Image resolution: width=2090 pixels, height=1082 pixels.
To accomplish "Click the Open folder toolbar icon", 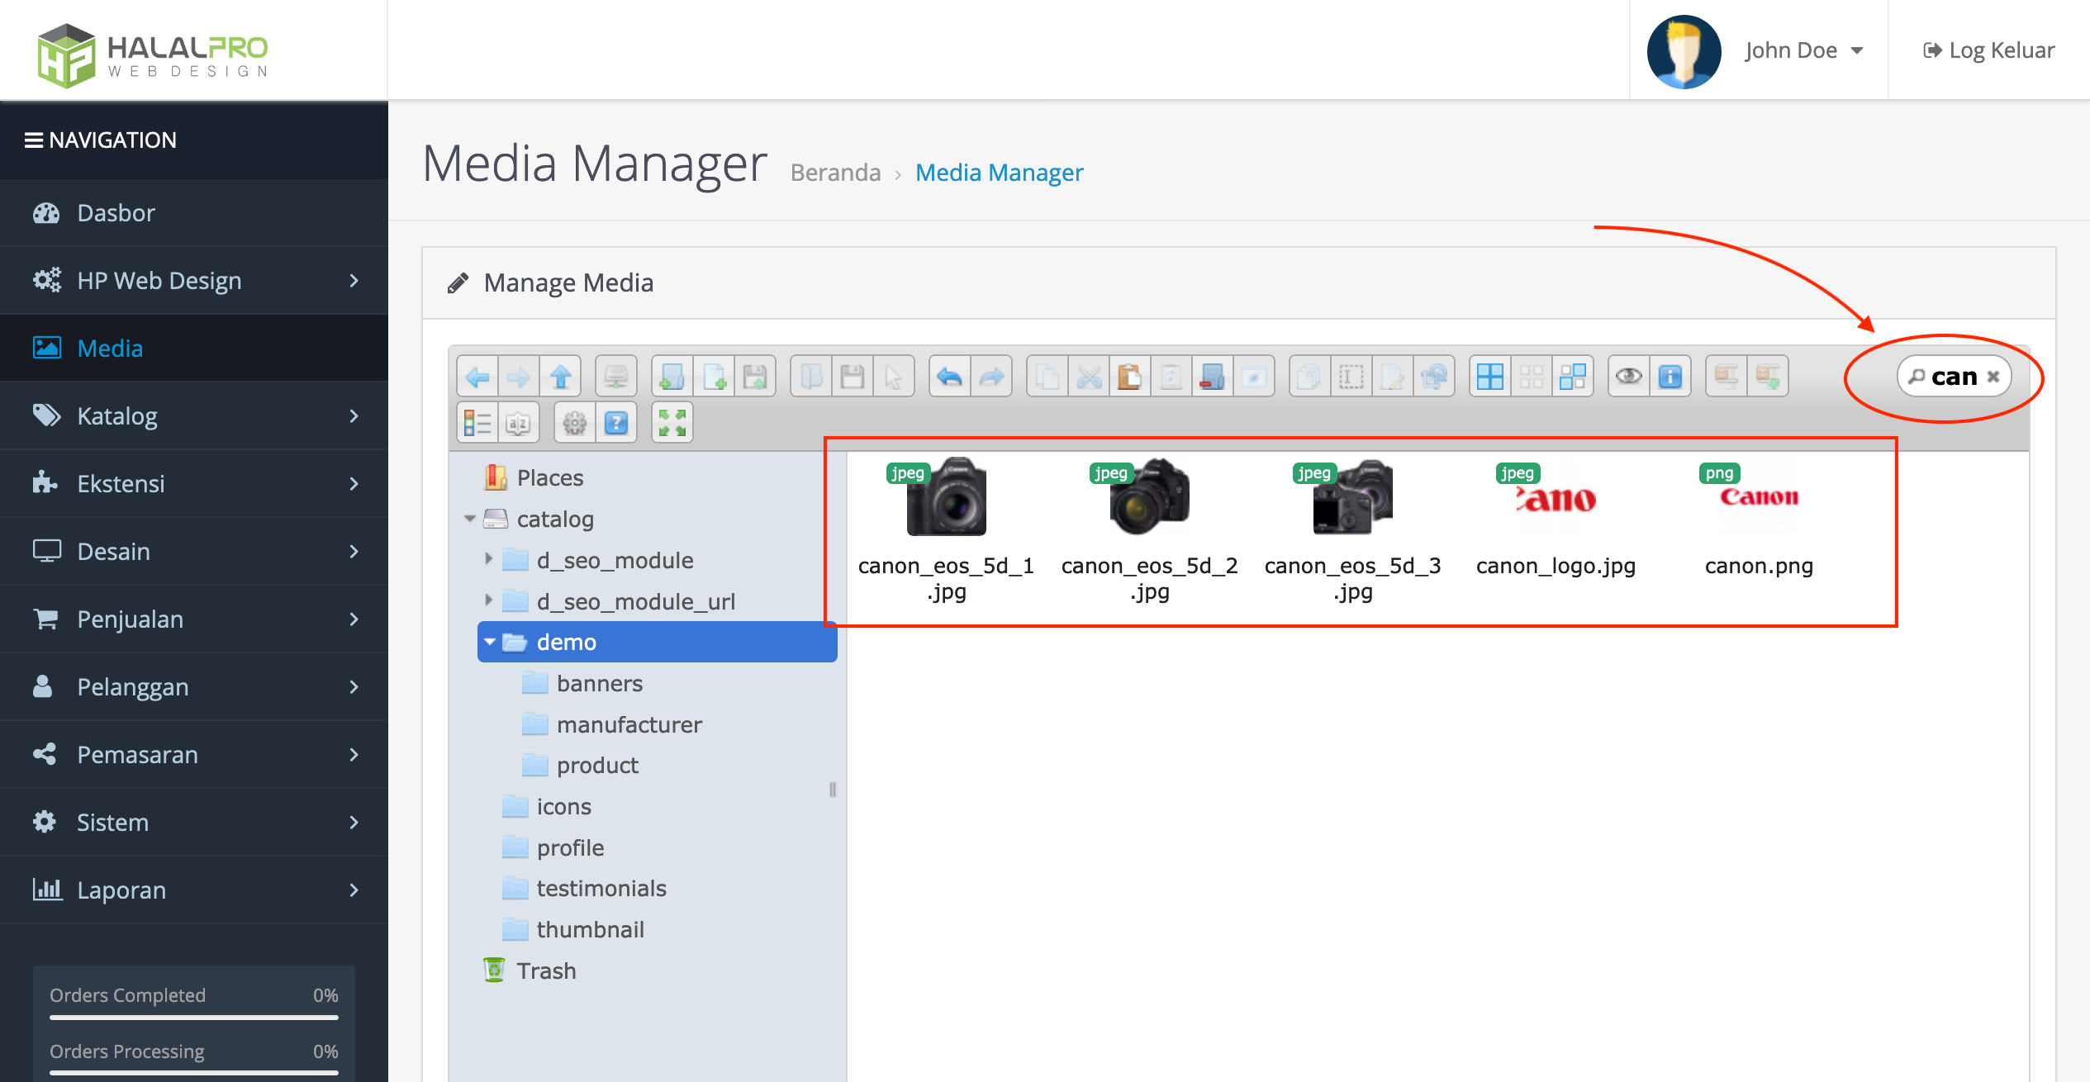I will coord(811,377).
